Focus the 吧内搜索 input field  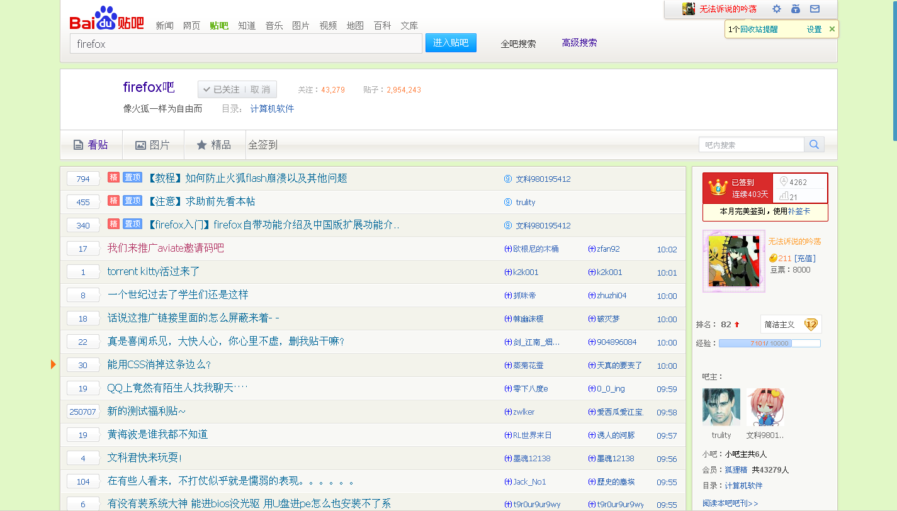pyautogui.click(x=752, y=145)
